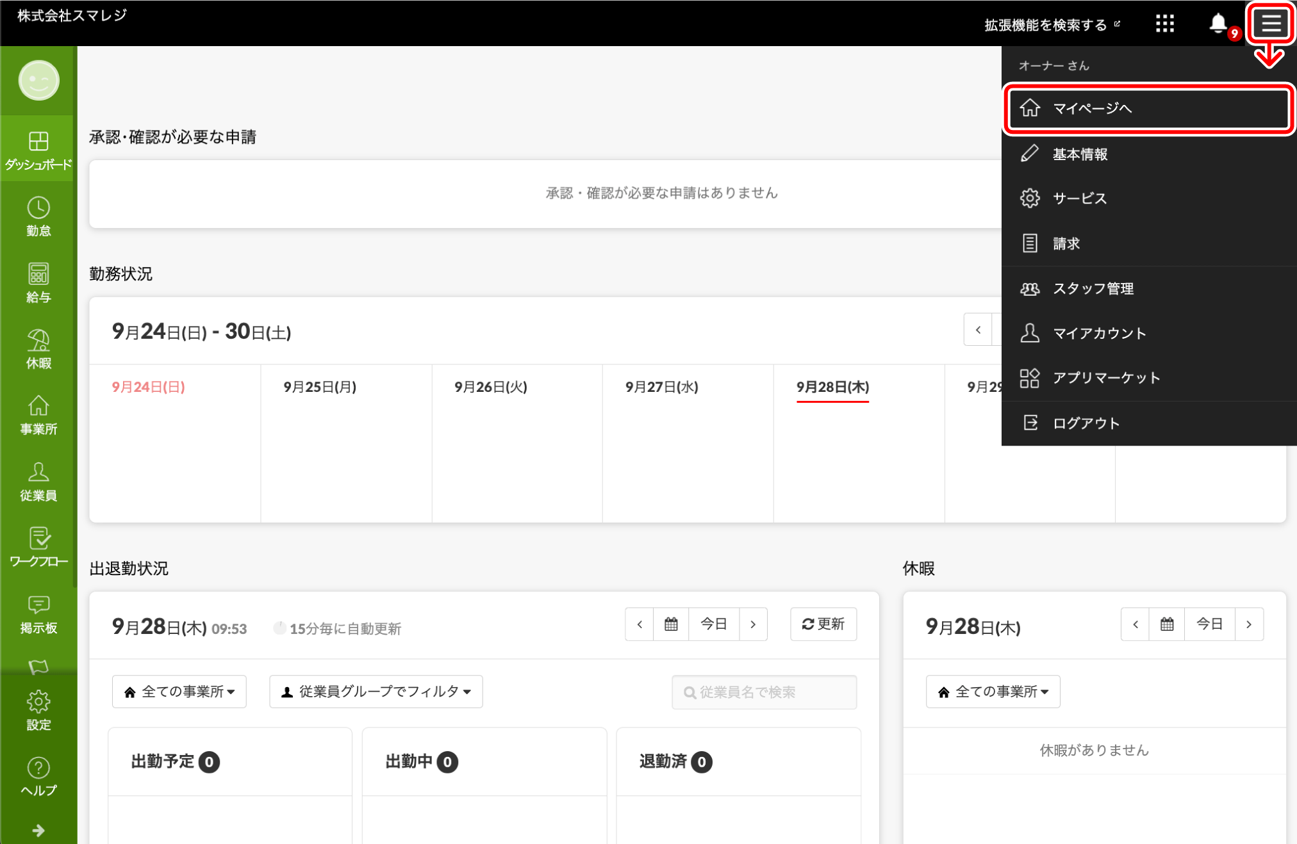1297x844 pixels.
Task: Click the notification bell icon
Action: tap(1218, 24)
